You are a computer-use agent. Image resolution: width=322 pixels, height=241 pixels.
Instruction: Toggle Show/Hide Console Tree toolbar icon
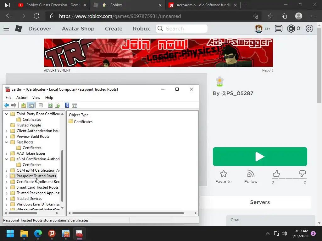pyautogui.click(x=31, y=105)
